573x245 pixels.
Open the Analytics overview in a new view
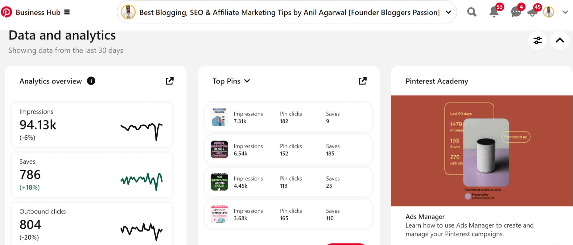pyautogui.click(x=169, y=81)
